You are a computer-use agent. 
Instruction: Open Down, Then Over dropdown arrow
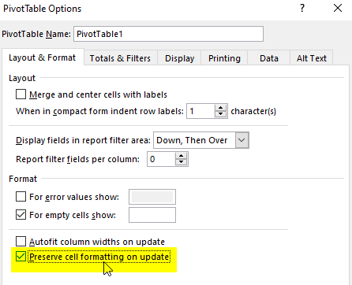[242, 140]
